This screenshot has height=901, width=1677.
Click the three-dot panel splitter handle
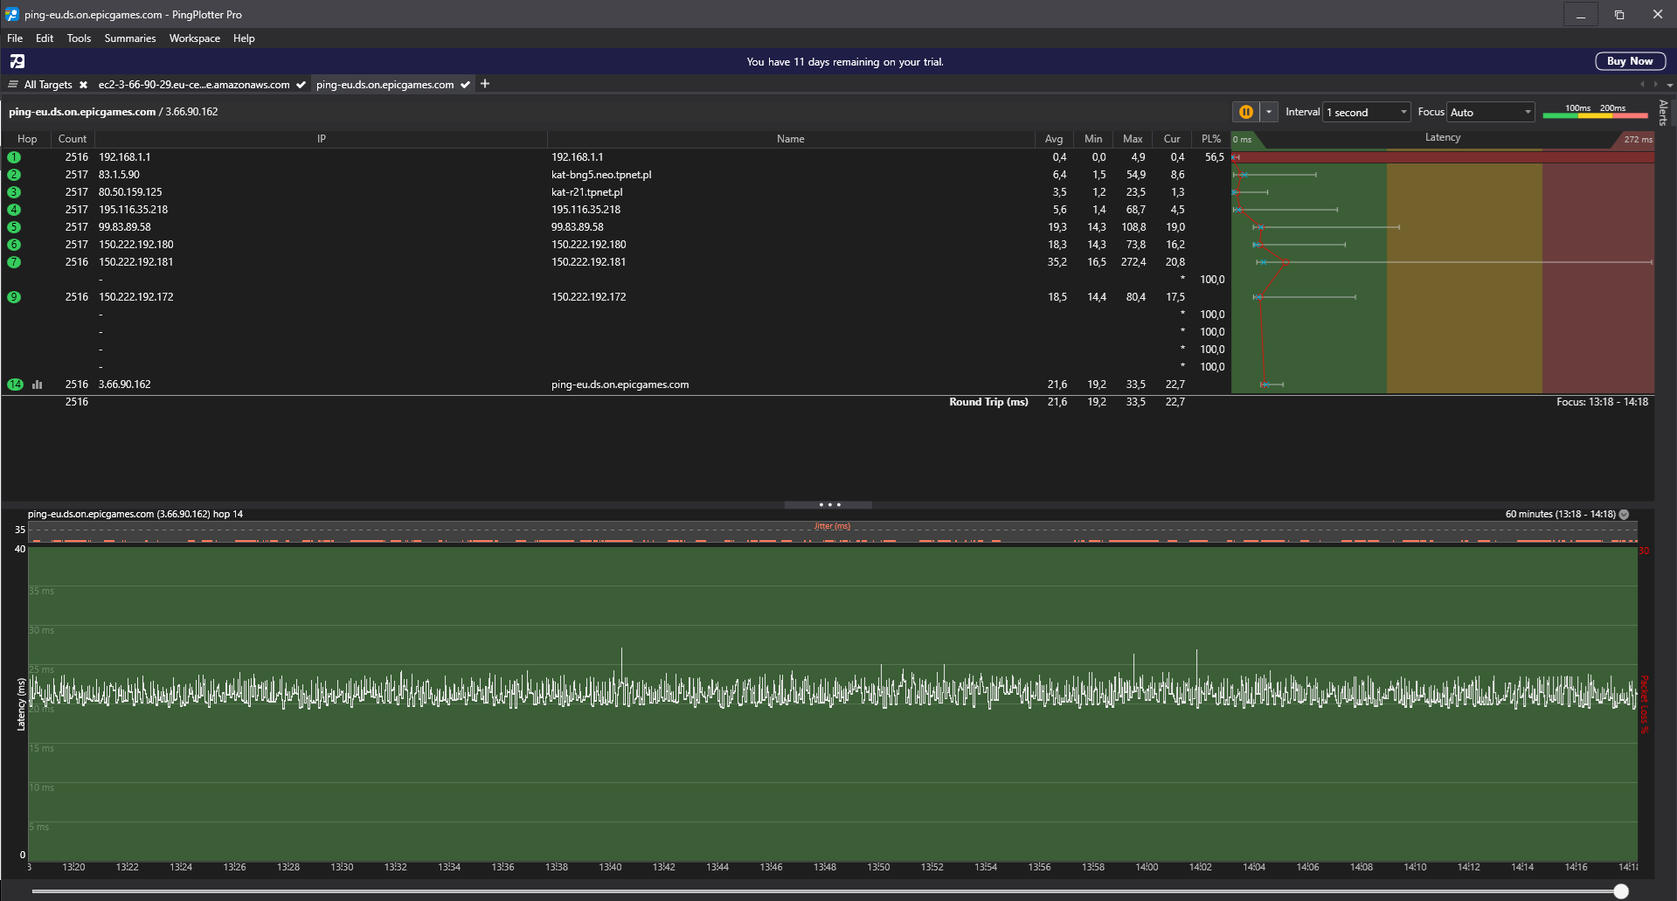pyautogui.click(x=828, y=505)
